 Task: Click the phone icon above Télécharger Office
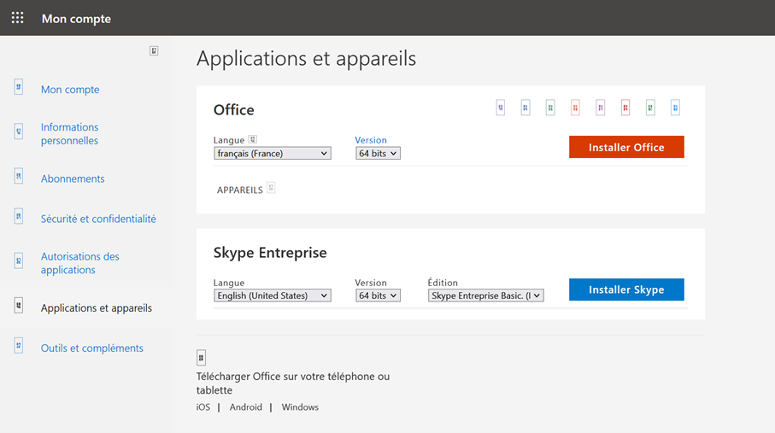point(201,357)
